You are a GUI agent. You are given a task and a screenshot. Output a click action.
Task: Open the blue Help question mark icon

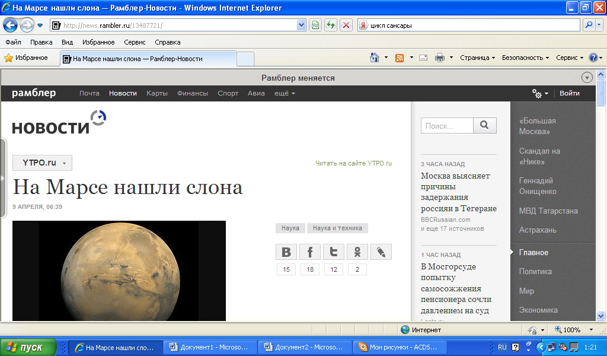point(593,58)
